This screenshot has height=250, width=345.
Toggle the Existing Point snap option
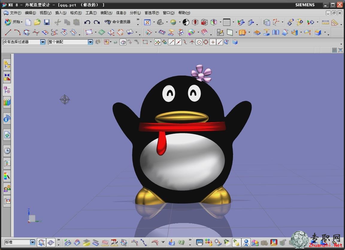coord(213,42)
